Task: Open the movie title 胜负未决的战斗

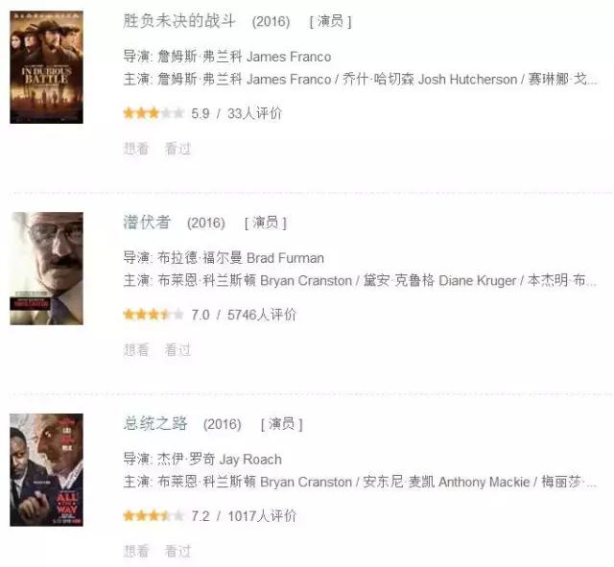Action: [x=179, y=21]
